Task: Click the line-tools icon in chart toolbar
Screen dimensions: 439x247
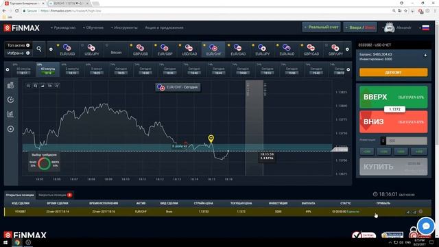Action: (57, 86)
